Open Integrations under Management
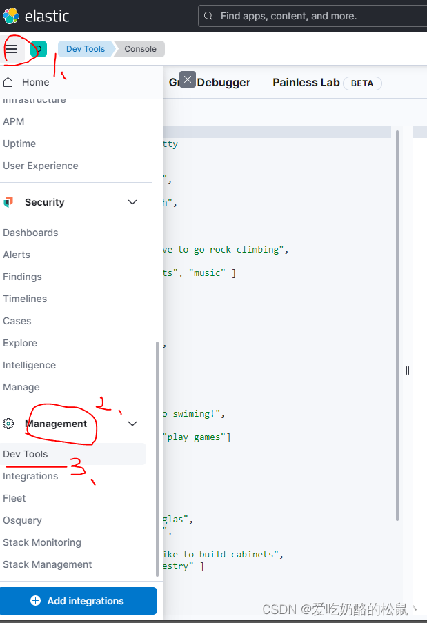This screenshot has height=623, width=427. coord(30,476)
